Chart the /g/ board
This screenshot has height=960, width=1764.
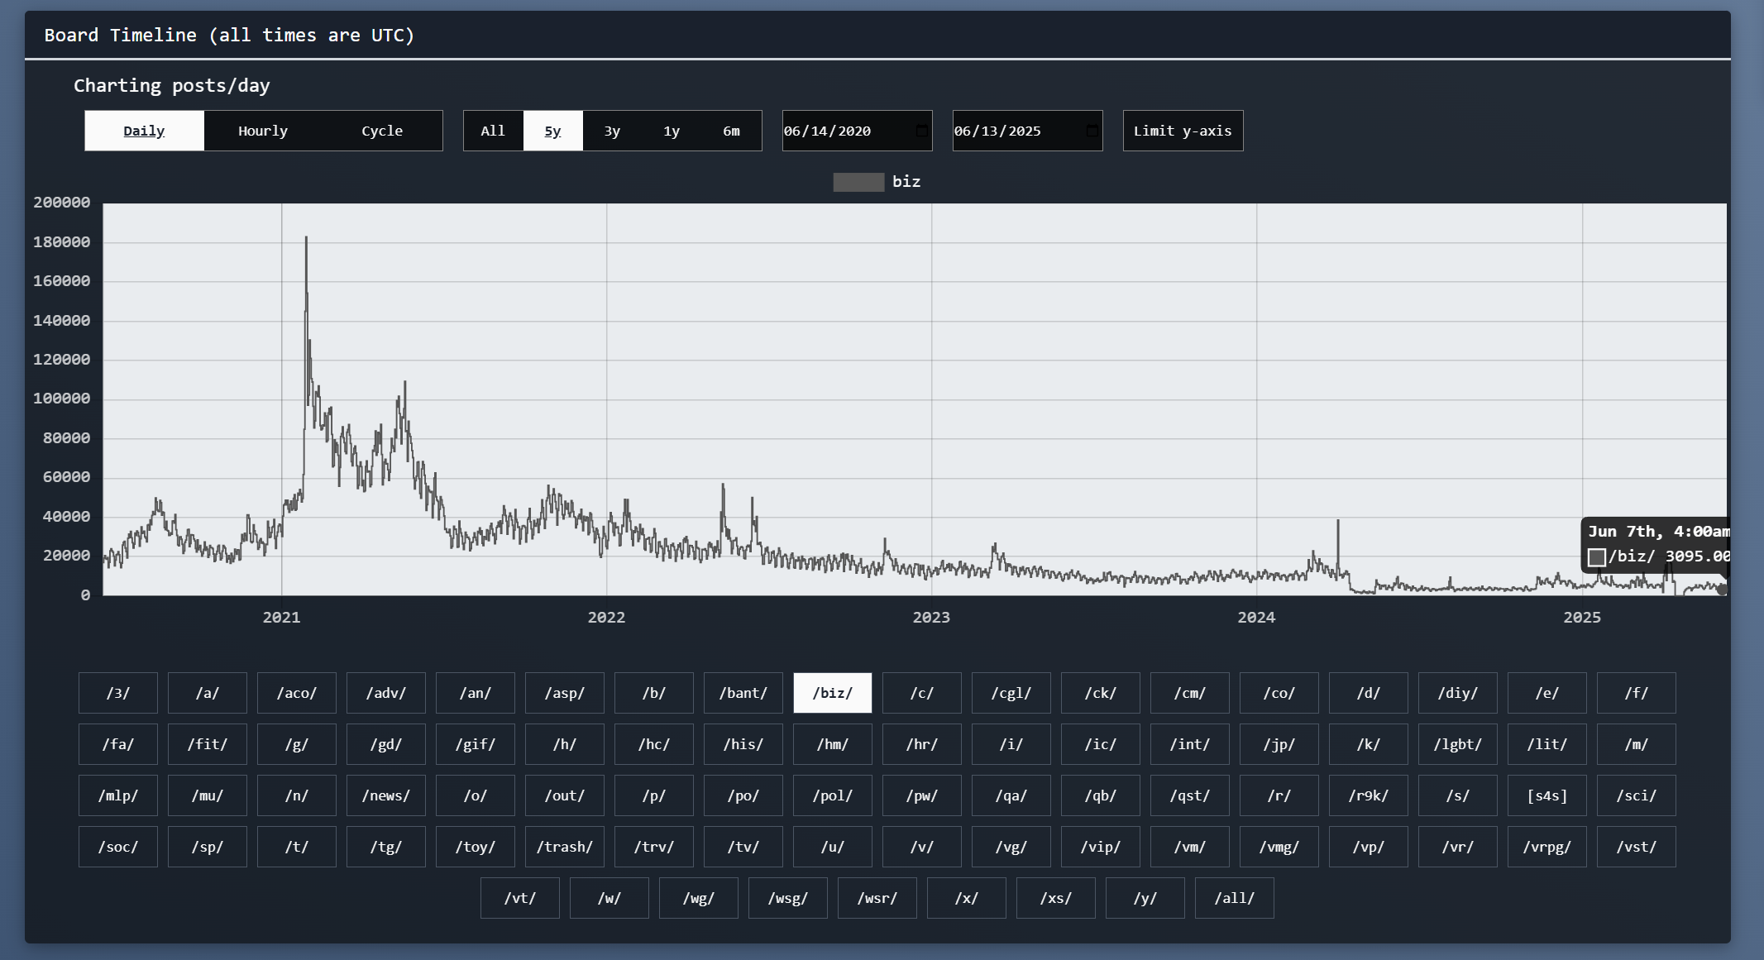[297, 744]
